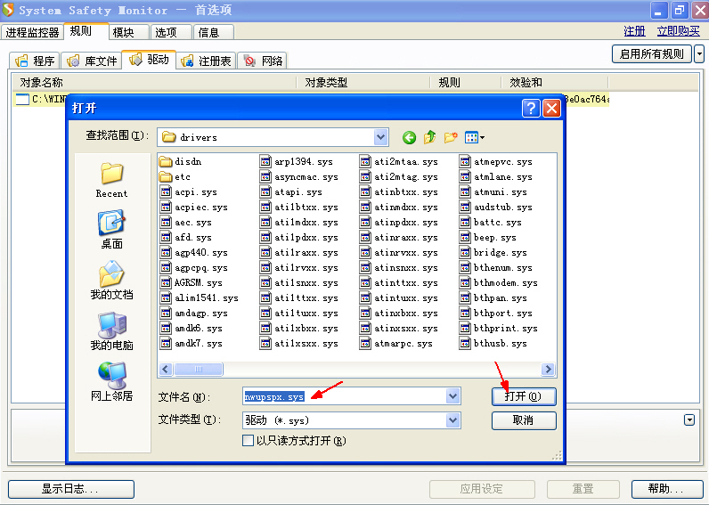Image resolution: width=709 pixels, height=505 pixels.
Task: Click the bthusb.sys file icon
Action: click(465, 343)
